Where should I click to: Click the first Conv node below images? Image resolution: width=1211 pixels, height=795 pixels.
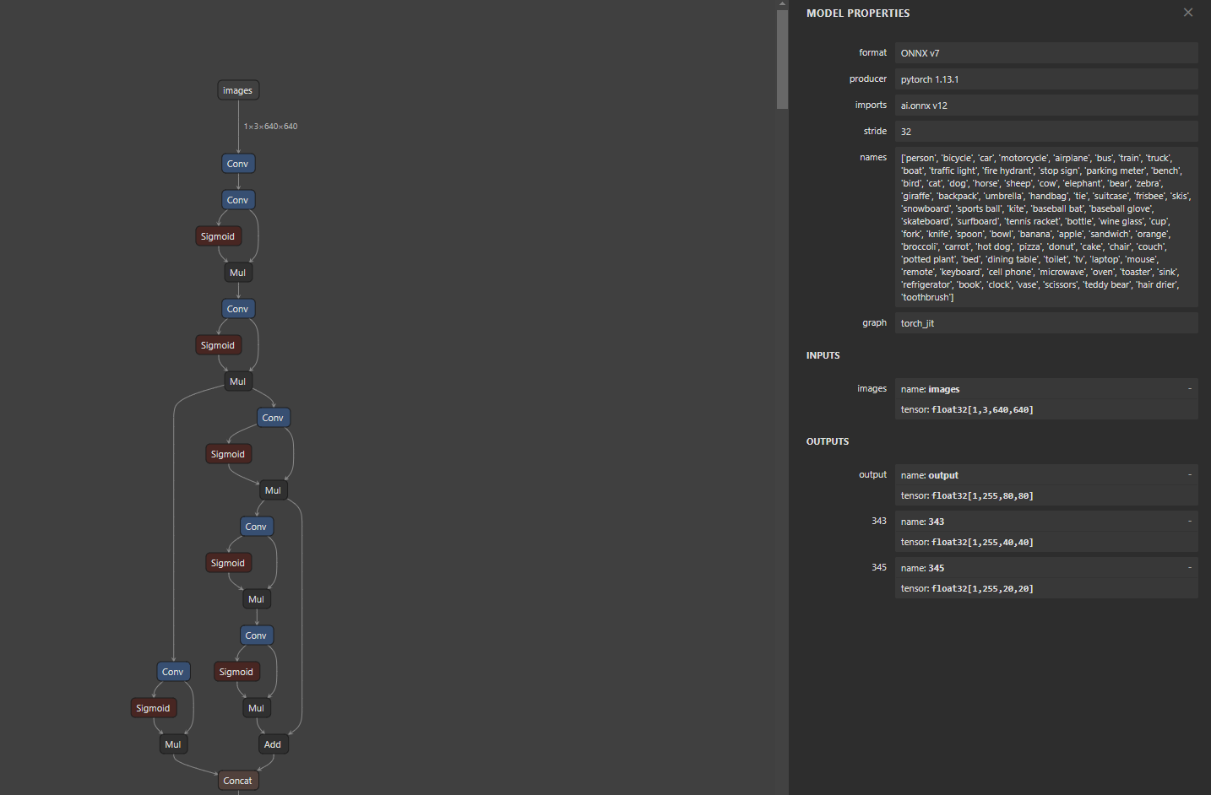237,163
